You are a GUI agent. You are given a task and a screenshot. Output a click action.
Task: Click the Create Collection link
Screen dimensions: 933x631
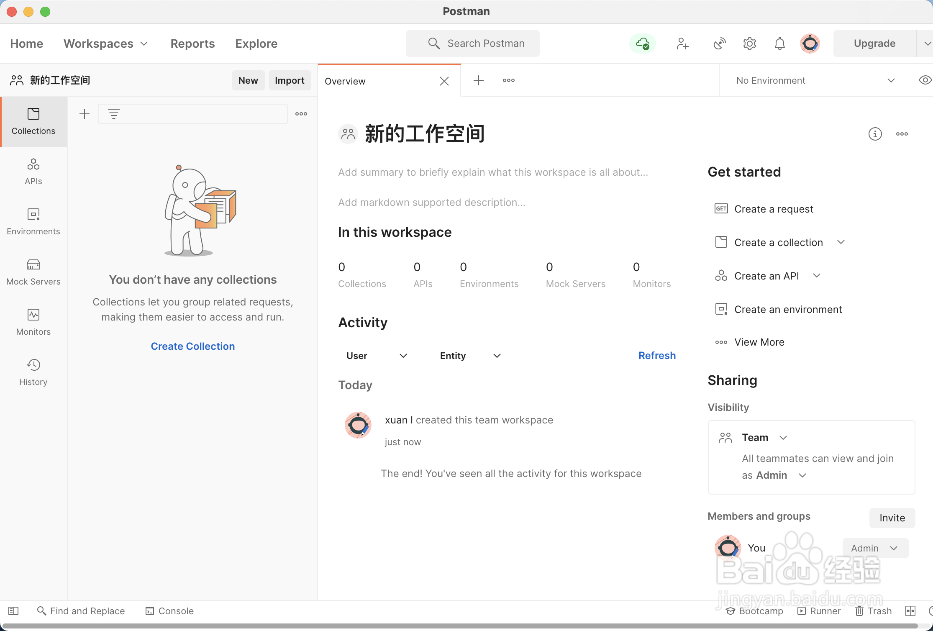click(193, 346)
